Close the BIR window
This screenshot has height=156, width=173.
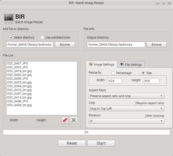tap(169, 3)
